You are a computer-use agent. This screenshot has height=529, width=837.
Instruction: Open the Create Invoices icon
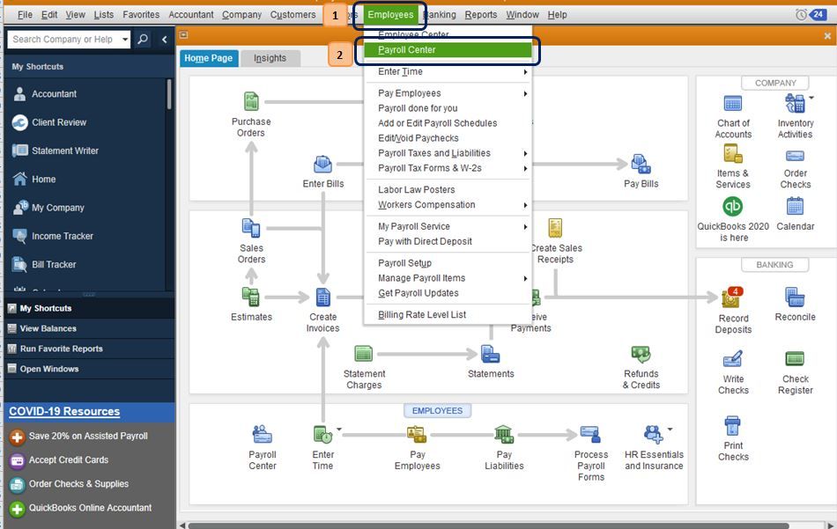pos(323,297)
